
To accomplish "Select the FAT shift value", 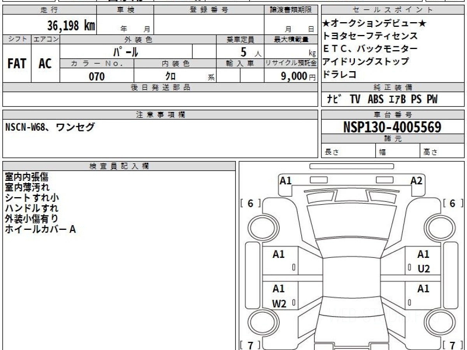I will (x=17, y=63).
